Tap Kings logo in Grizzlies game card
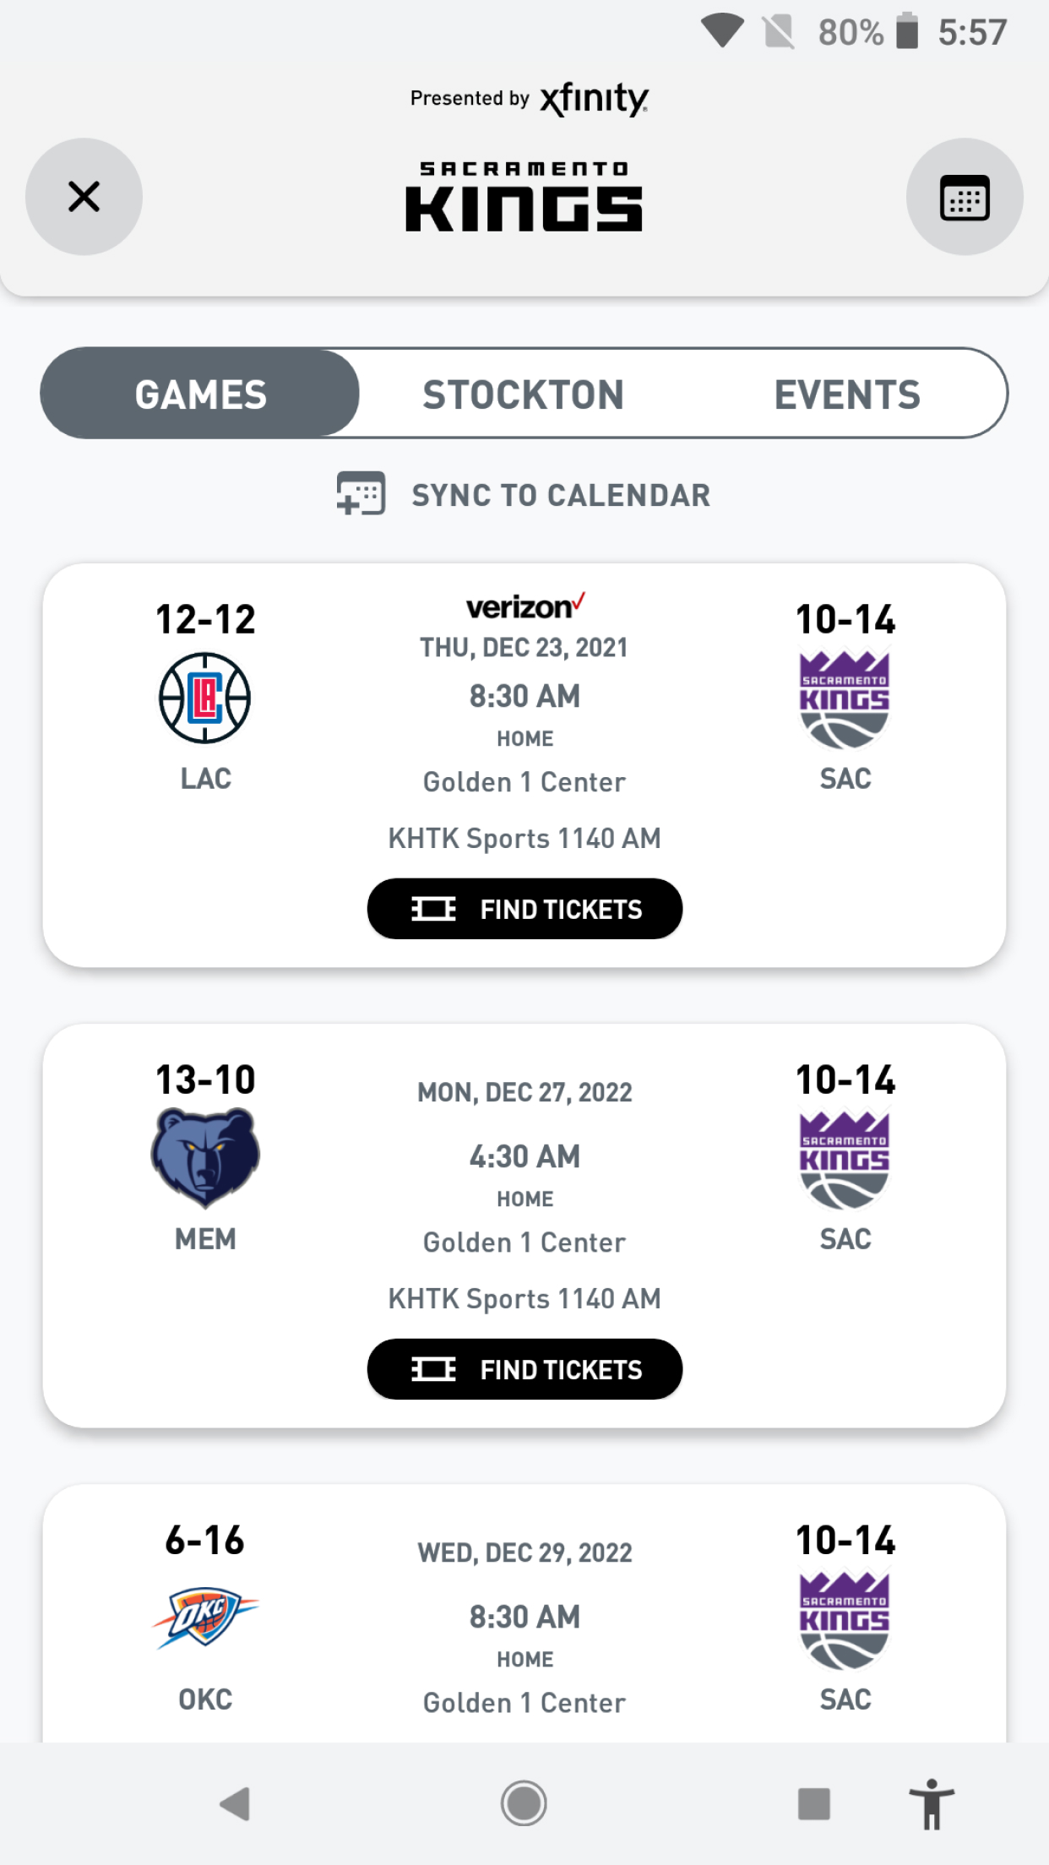 [845, 1160]
